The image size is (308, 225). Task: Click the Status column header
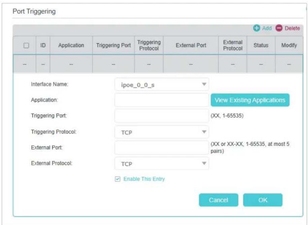click(261, 45)
